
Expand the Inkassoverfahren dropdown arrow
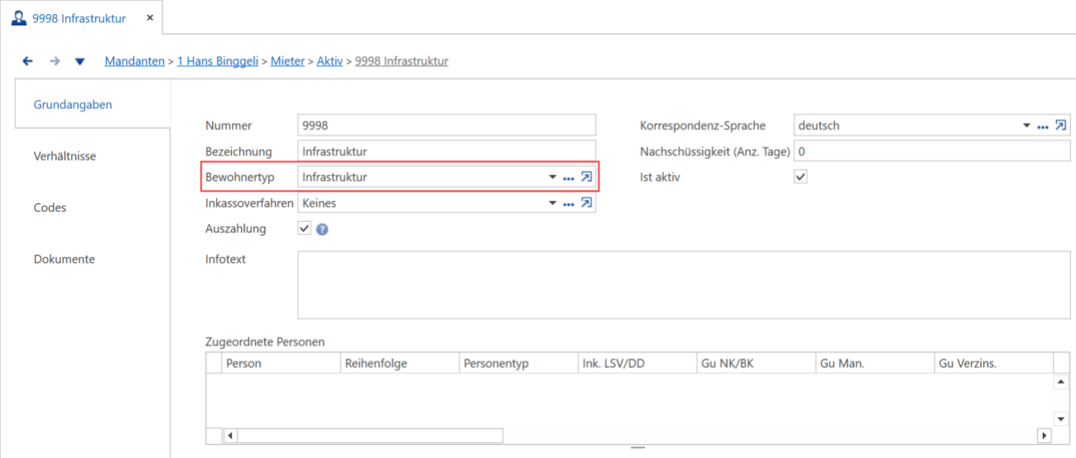pyautogui.click(x=553, y=203)
